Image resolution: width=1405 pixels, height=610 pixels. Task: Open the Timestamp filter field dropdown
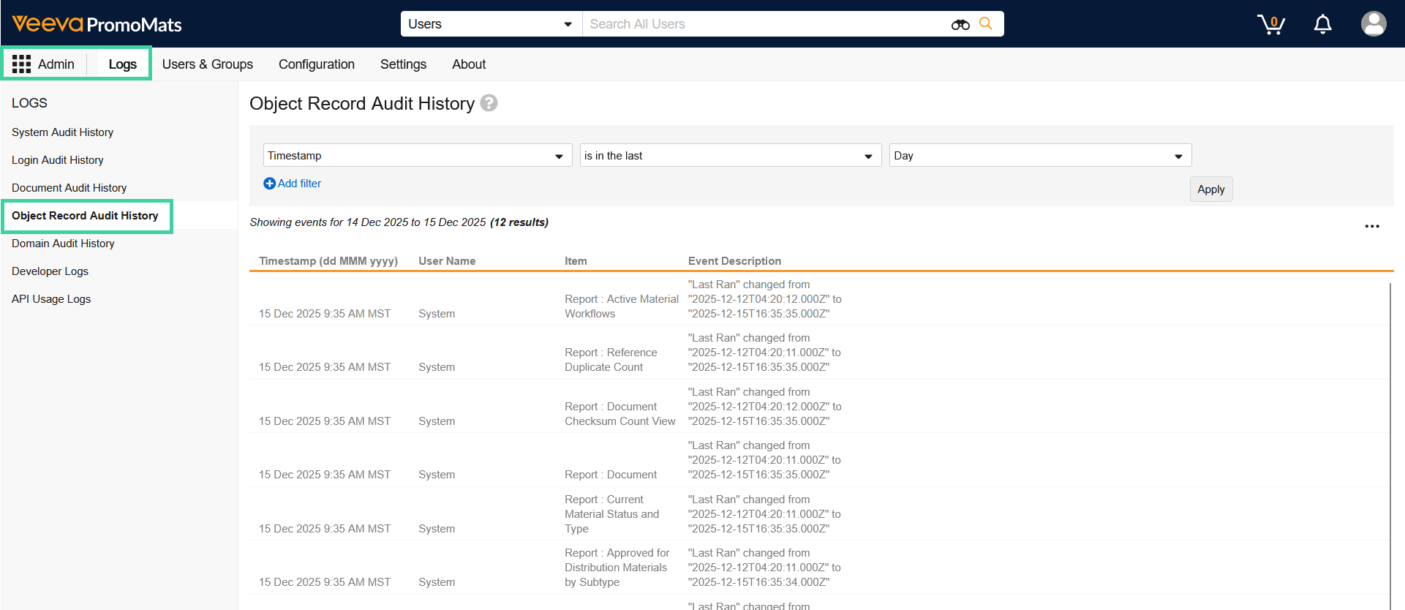[418, 156]
